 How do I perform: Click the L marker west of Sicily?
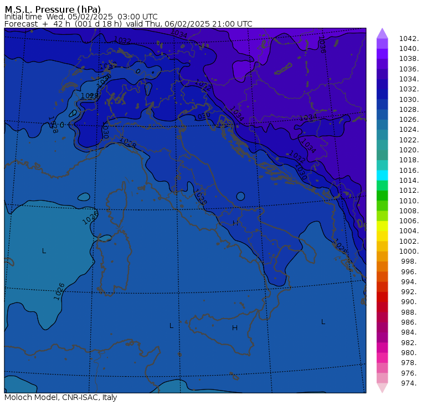click(x=171, y=326)
